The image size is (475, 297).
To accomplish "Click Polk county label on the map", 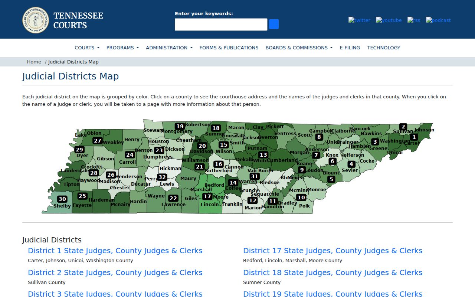I will pos(304,206).
